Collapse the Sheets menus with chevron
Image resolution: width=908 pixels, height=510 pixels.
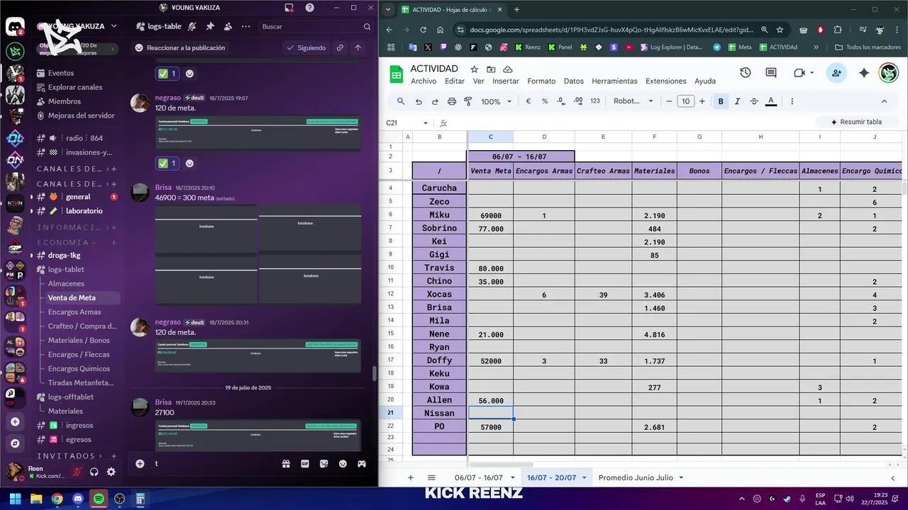(884, 101)
